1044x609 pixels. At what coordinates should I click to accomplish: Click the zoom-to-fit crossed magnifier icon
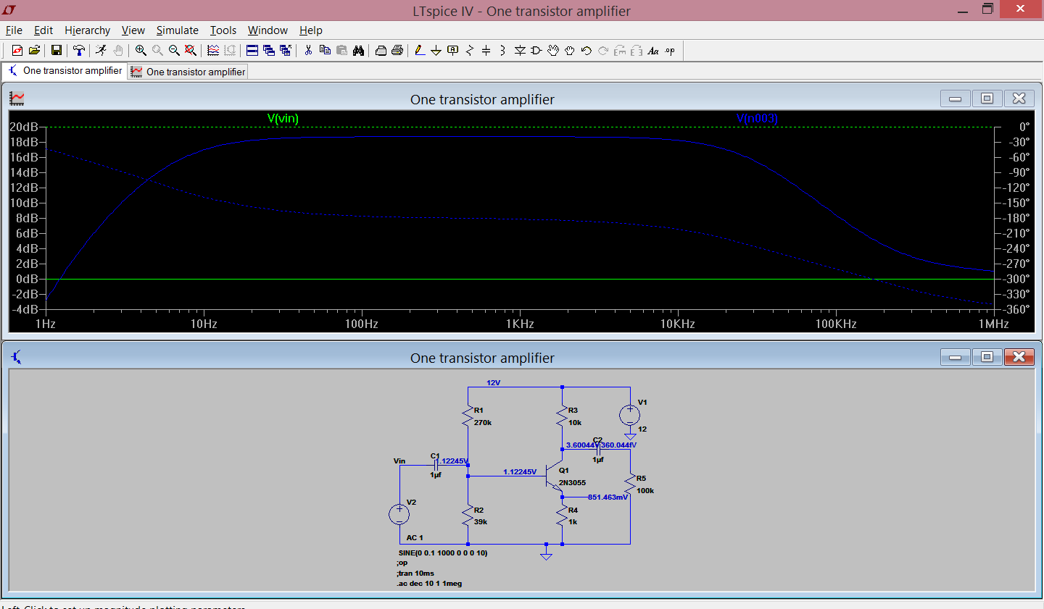pyautogui.click(x=191, y=50)
